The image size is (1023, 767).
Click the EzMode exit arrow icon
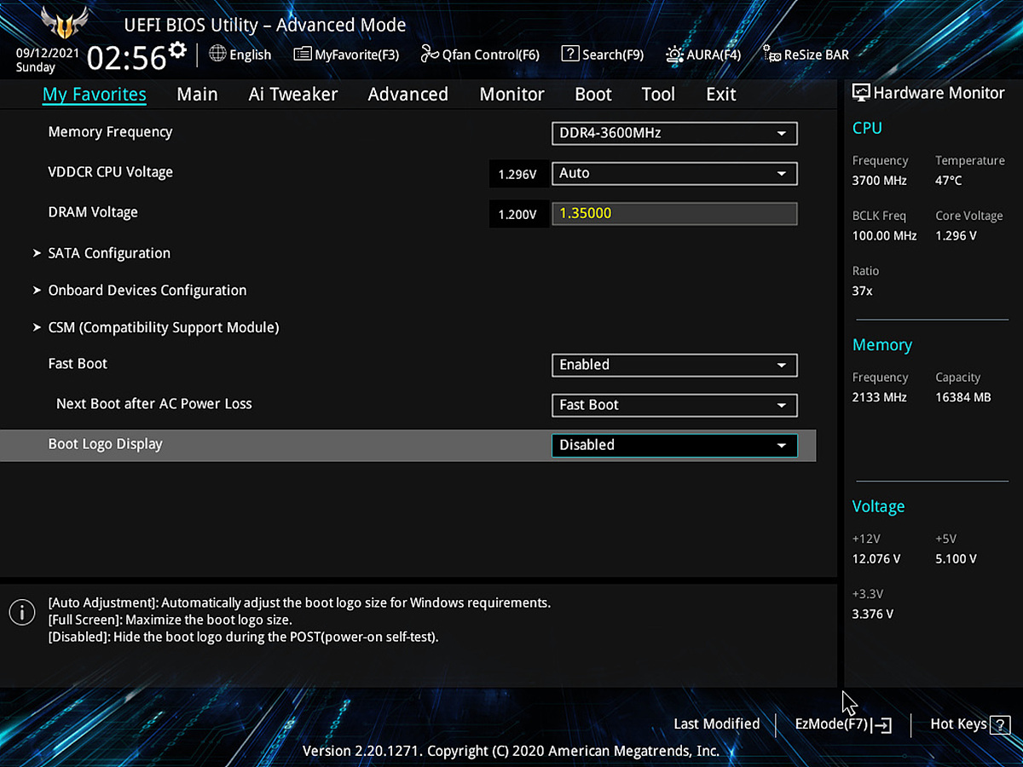pos(881,724)
